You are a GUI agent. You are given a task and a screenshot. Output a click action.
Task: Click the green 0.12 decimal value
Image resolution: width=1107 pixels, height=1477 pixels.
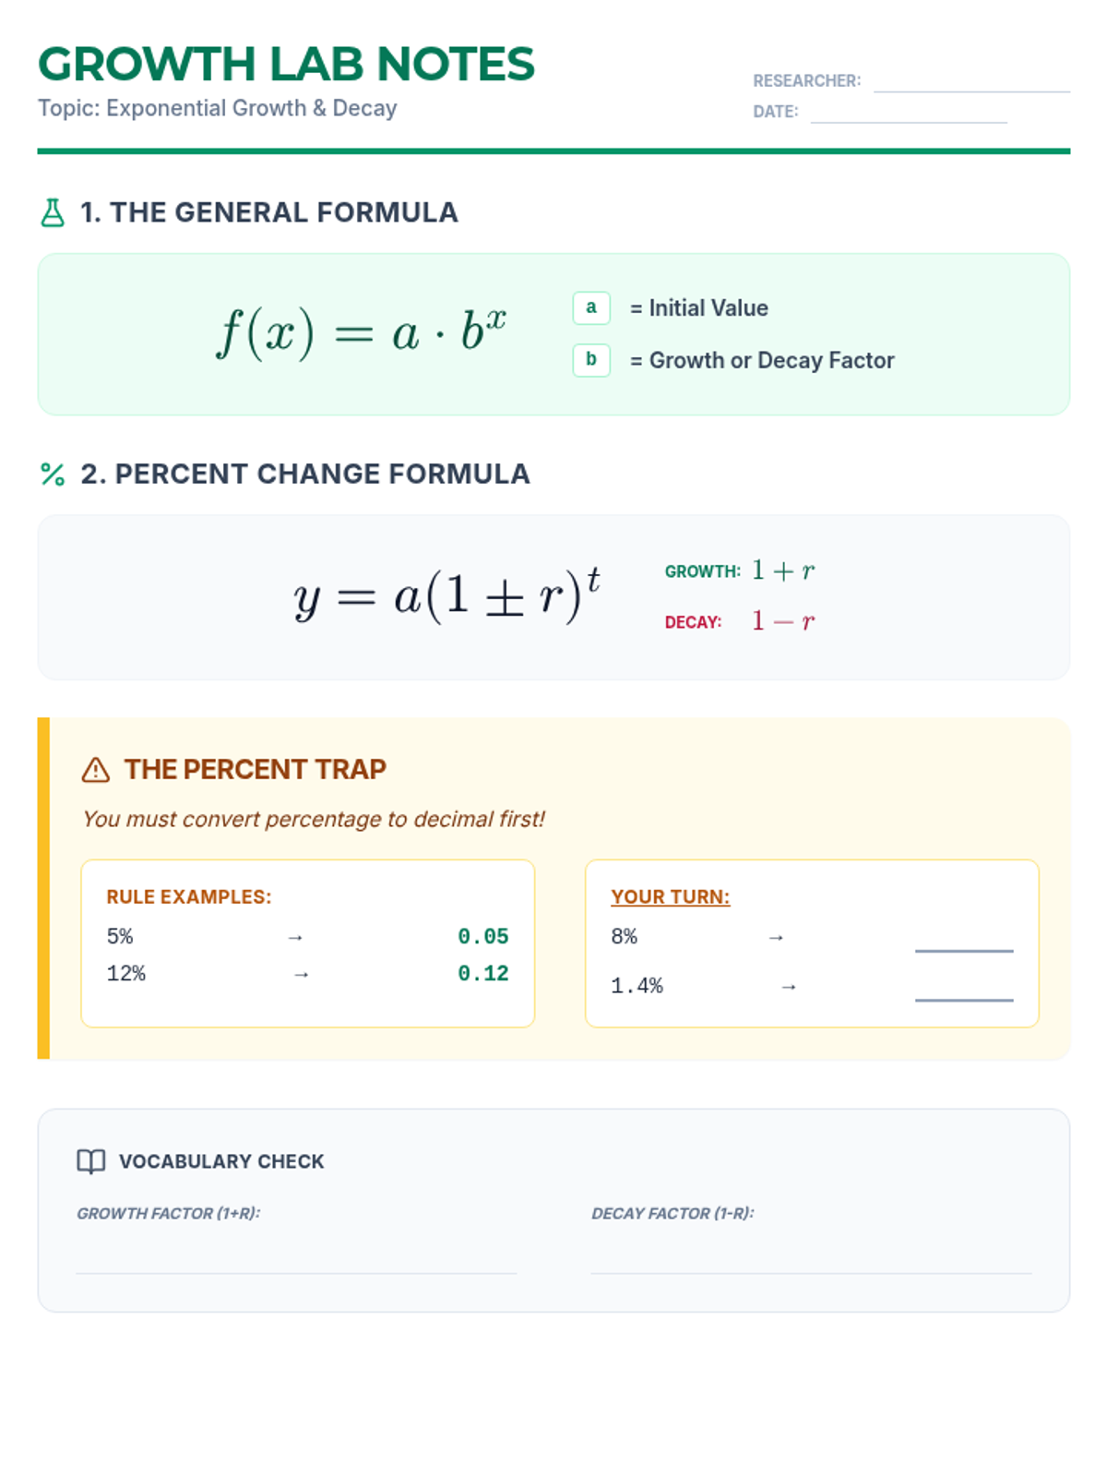483,974
